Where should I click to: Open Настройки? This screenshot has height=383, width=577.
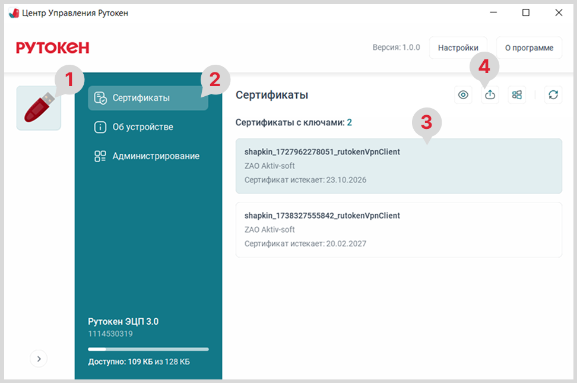click(458, 48)
